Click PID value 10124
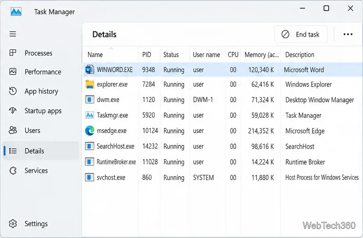363x238 pixels. 150,131
